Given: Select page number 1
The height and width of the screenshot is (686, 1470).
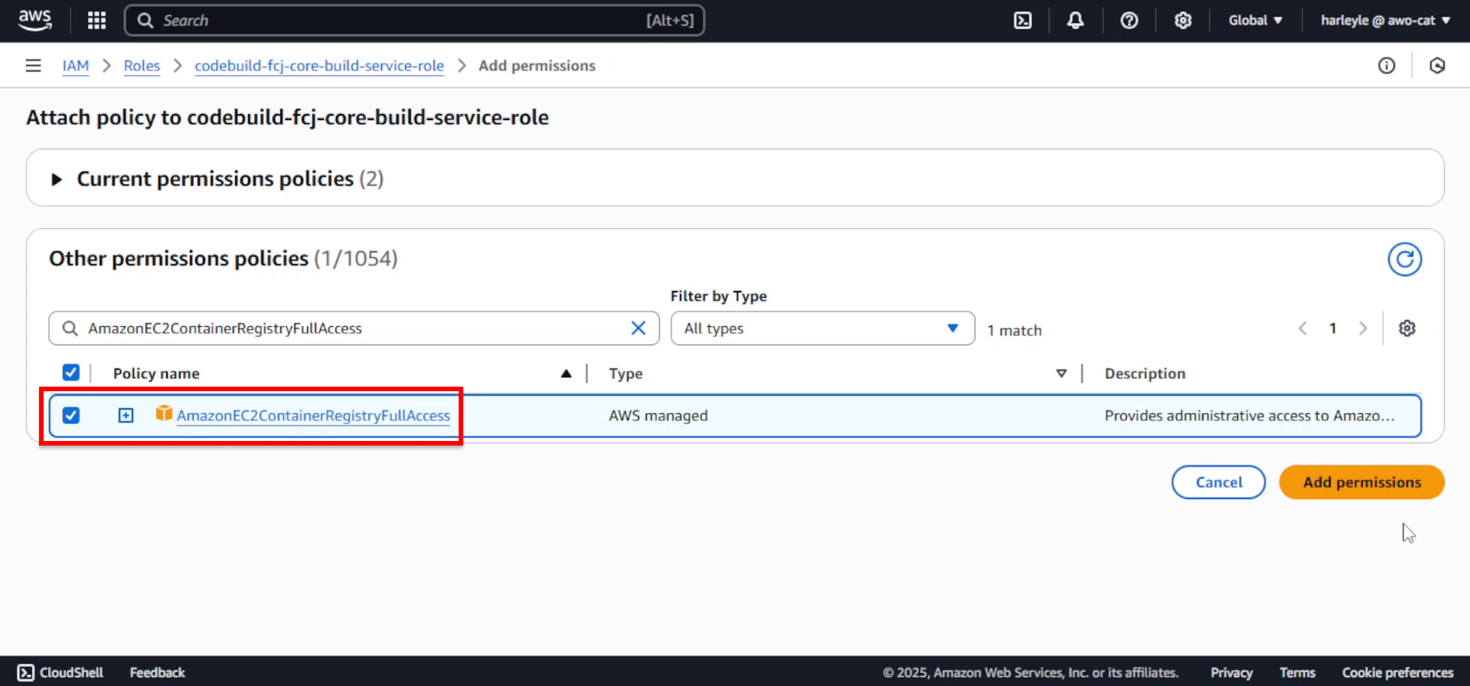Looking at the screenshot, I should [1333, 328].
